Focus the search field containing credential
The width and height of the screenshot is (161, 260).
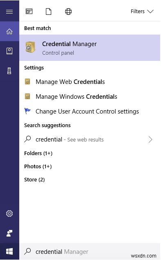pos(90,251)
